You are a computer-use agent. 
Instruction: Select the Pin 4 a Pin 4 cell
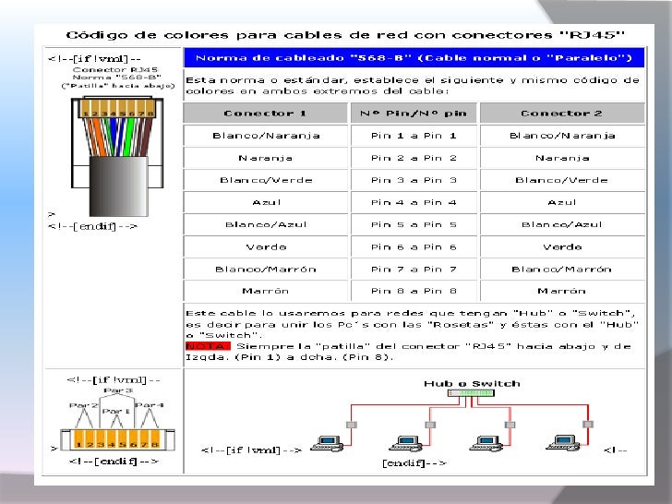[414, 202]
